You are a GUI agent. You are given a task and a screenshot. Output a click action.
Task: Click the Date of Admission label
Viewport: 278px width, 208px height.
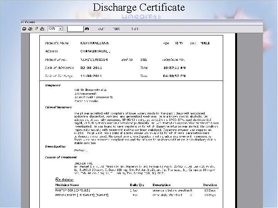[59, 68]
